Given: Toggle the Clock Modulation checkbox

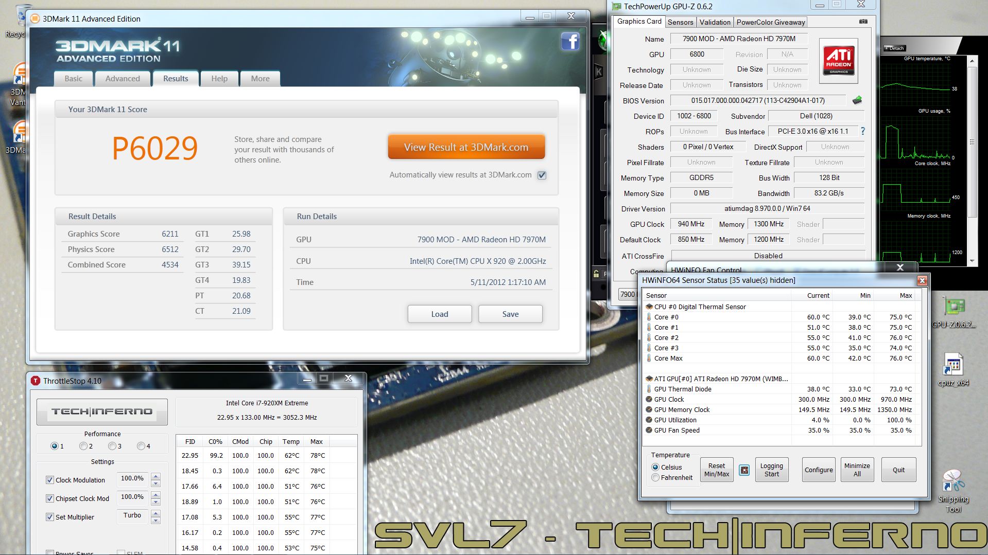Looking at the screenshot, I should [50, 480].
